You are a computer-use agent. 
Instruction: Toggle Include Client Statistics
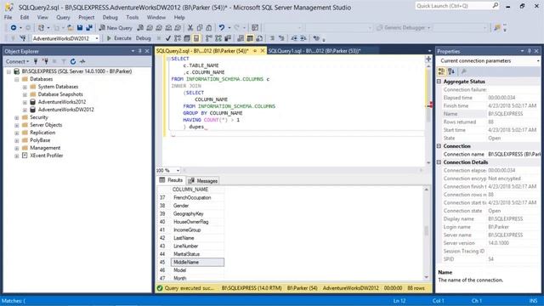pos(228,38)
